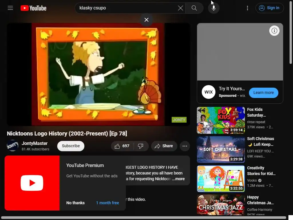The image size is (293, 220).
Task: Click Try It Yourself ad headline
Action: coord(232,89)
